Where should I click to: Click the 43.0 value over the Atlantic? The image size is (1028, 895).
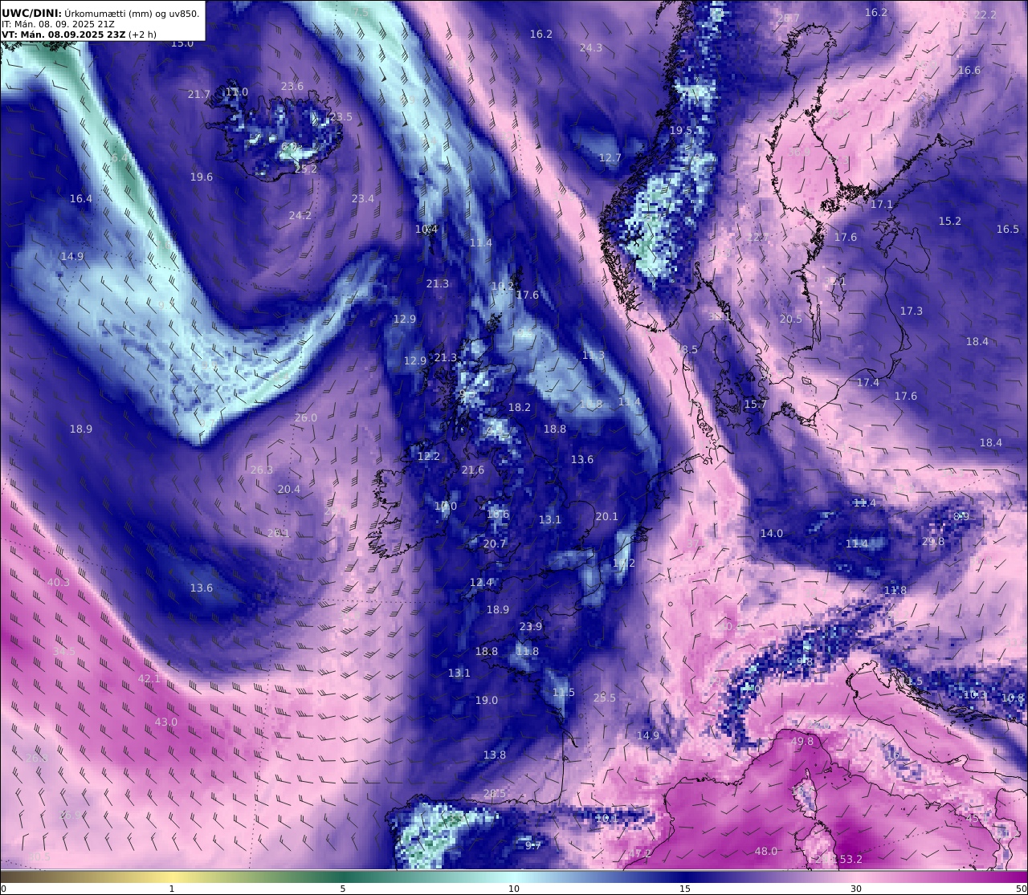point(165,722)
